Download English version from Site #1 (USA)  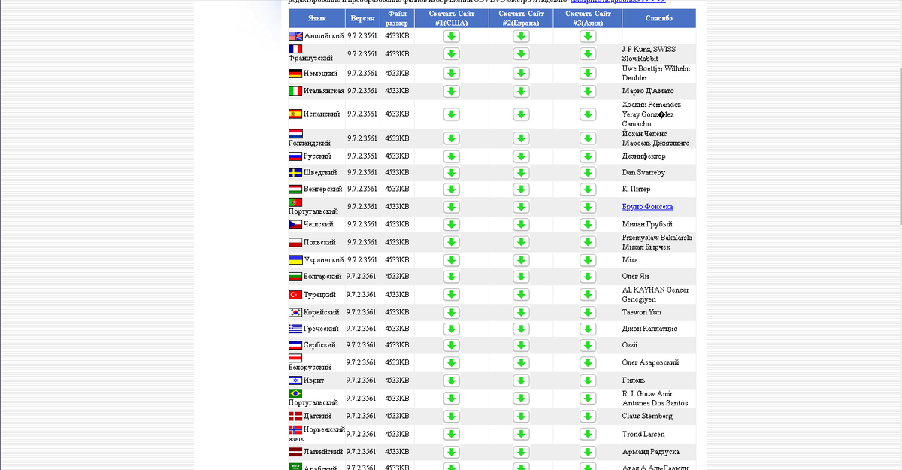click(x=451, y=36)
